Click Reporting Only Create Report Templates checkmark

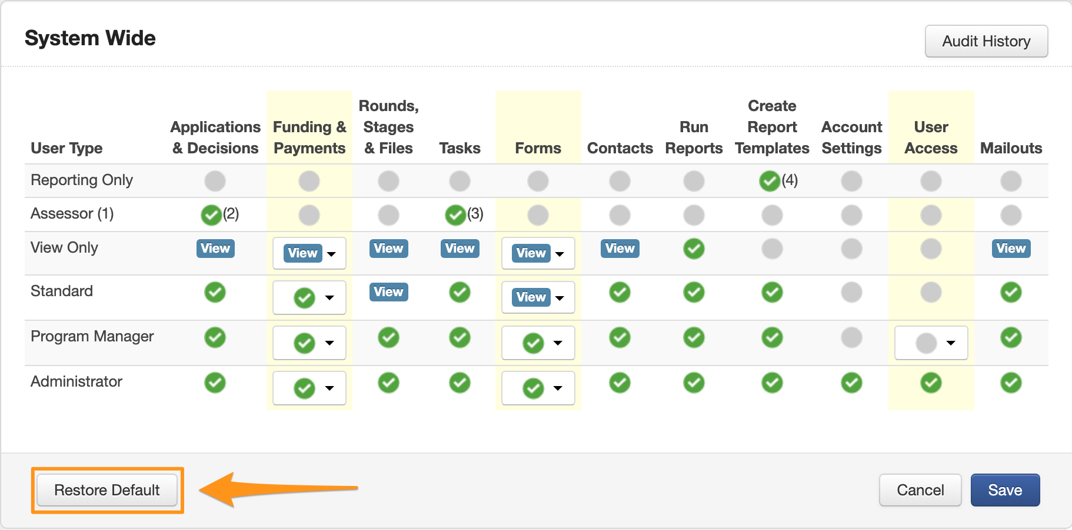coord(770,181)
